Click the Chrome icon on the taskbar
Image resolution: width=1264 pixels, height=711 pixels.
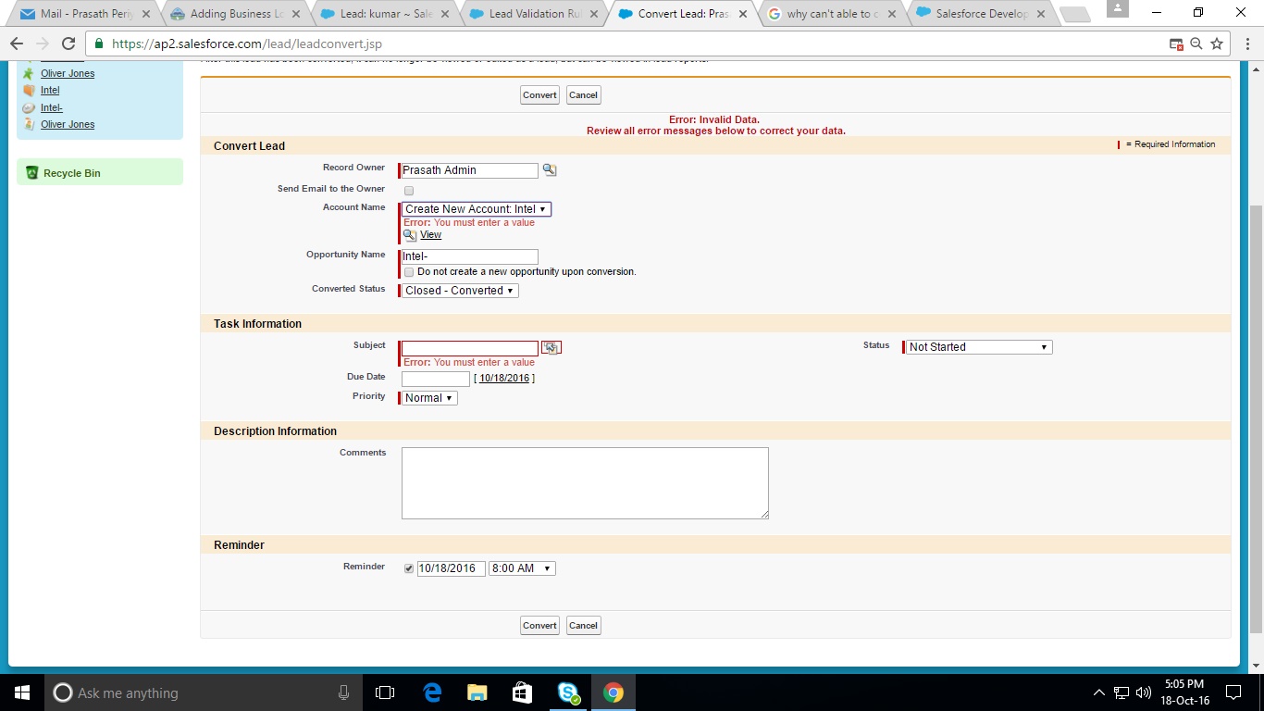pos(613,692)
